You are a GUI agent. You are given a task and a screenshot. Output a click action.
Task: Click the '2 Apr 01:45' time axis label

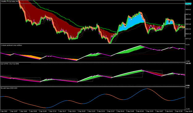130,111
